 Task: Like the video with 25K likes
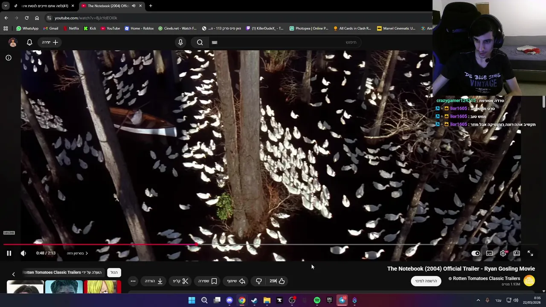click(x=277, y=281)
